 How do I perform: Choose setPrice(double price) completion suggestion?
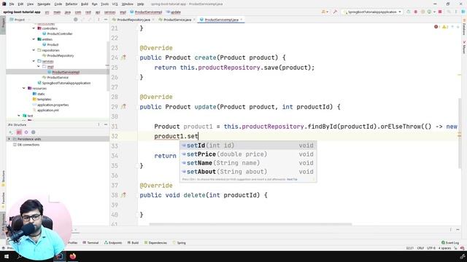click(248, 154)
